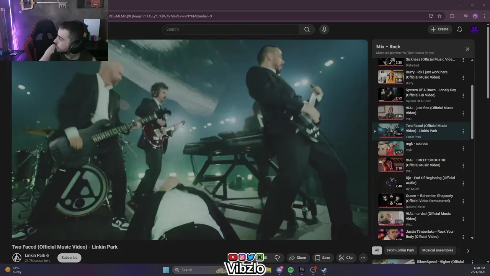The height and width of the screenshot is (276, 490).
Task: Play mgk - secrets from playlist
Action: pyautogui.click(x=391, y=148)
